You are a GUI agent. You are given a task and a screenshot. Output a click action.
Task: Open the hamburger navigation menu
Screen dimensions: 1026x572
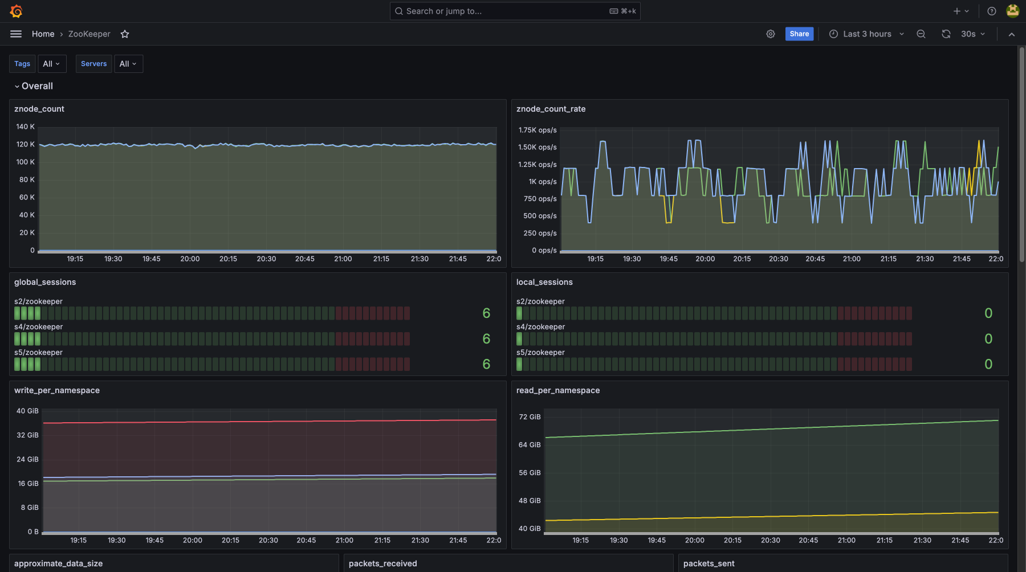16,34
